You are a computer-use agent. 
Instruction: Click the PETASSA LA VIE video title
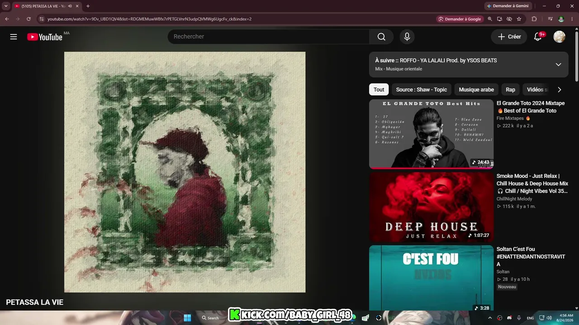click(x=35, y=302)
